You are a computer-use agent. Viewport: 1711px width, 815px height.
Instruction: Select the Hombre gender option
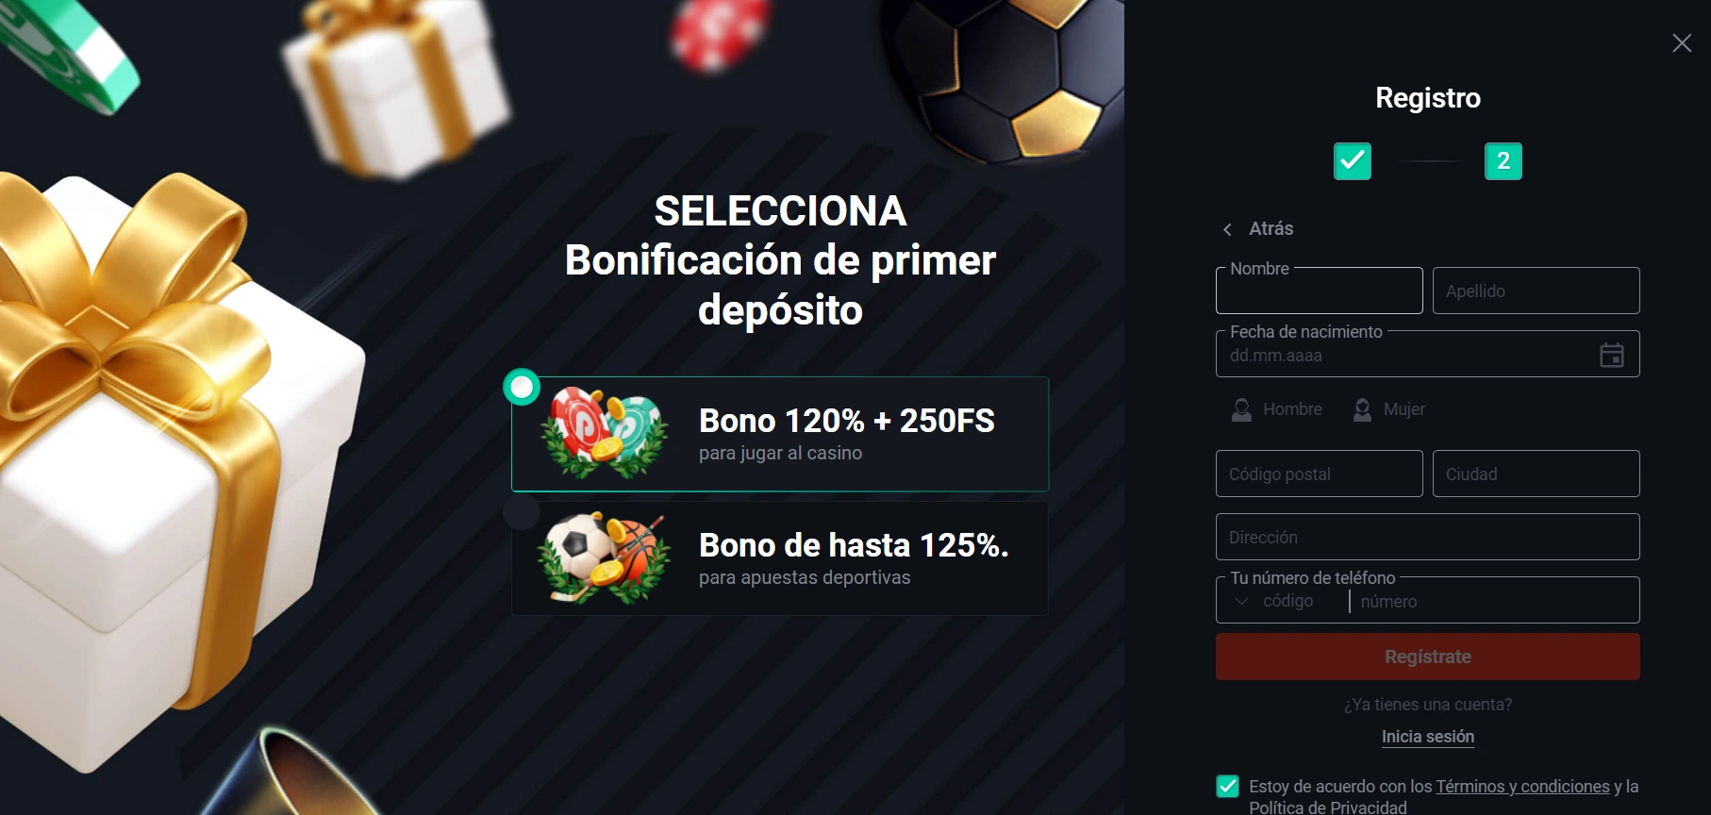tap(1277, 409)
